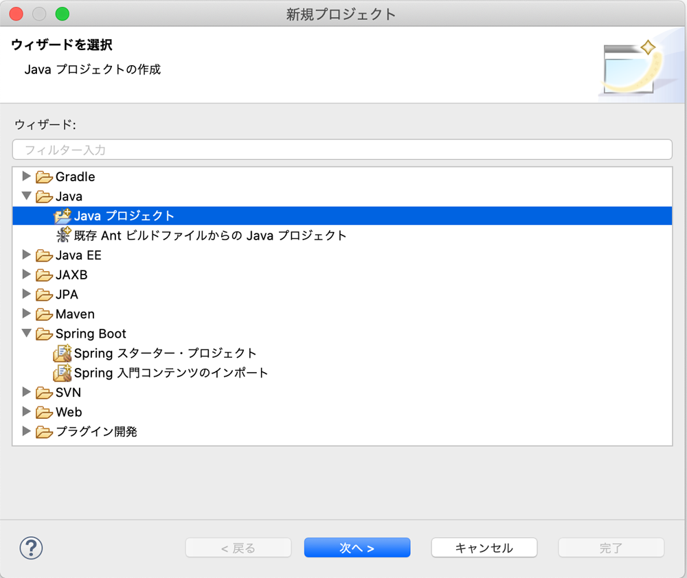Image resolution: width=687 pixels, height=578 pixels.
Task: Open help with the question mark icon
Action: (31, 548)
